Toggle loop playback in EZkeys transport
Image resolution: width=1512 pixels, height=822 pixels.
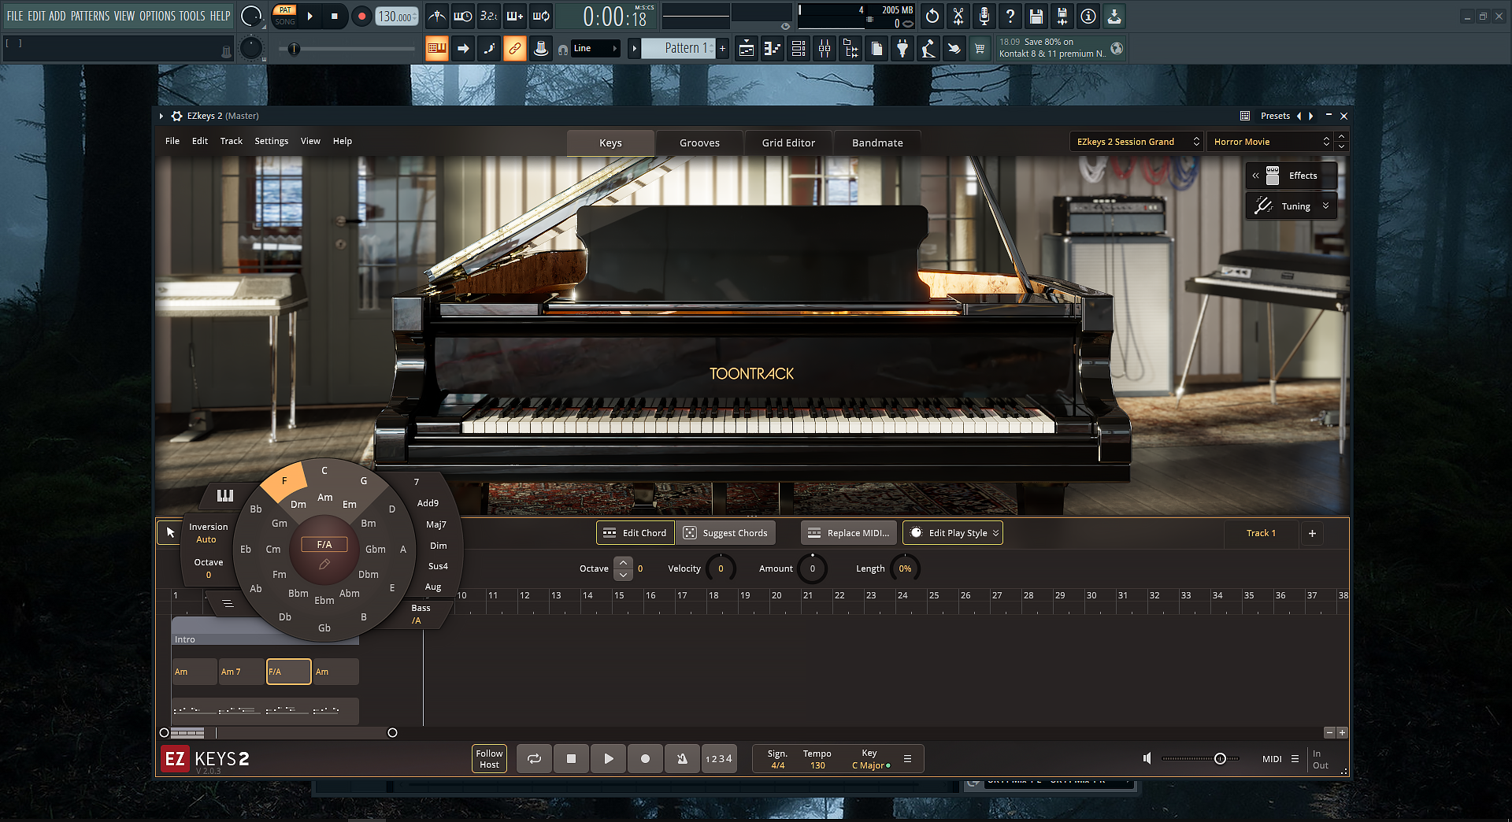(x=534, y=759)
